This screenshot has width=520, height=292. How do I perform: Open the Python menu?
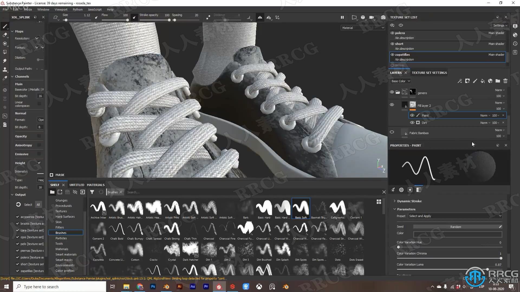click(77, 9)
